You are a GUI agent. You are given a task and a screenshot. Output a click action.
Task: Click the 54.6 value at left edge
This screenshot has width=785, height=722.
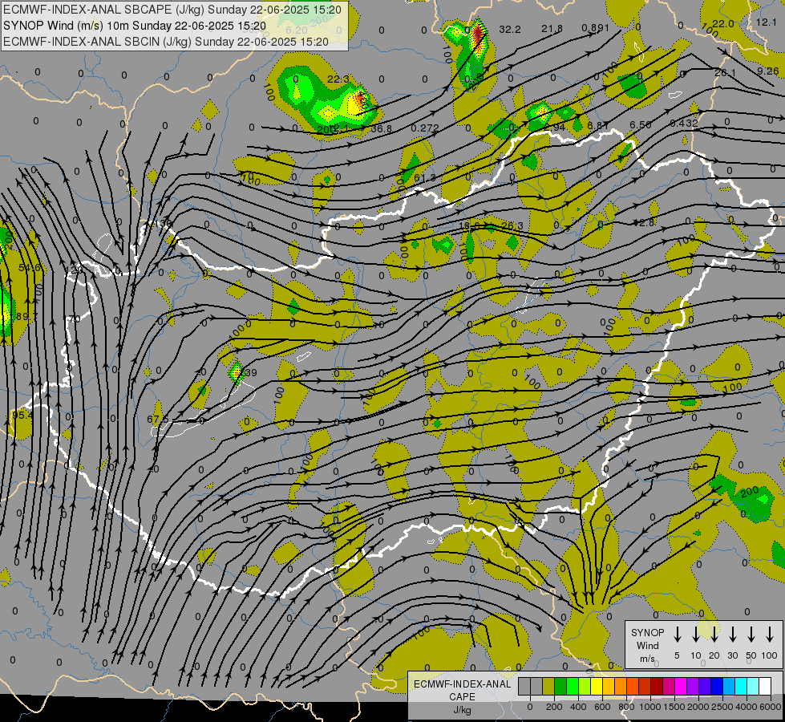pyautogui.click(x=30, y=268)
